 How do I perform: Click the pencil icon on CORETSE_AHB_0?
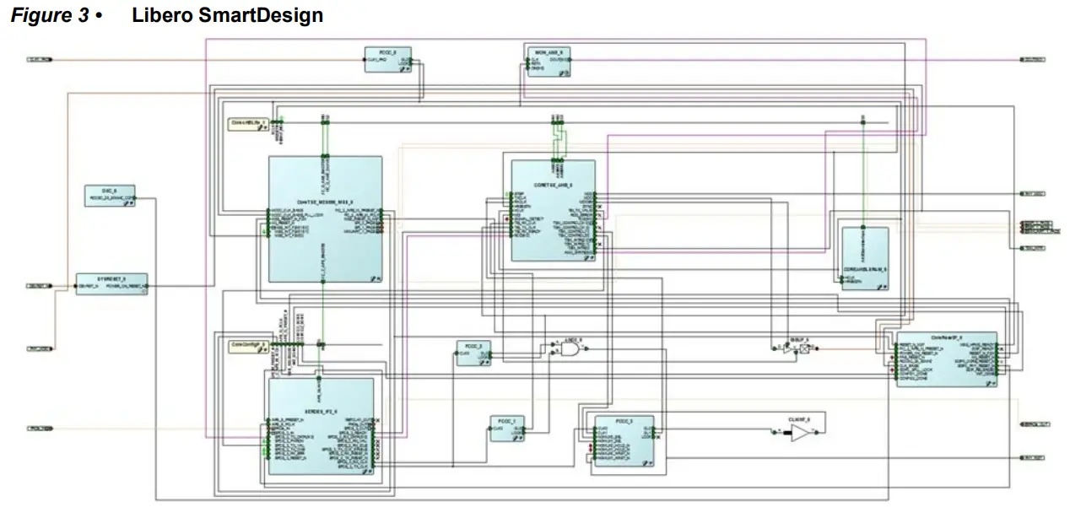click(587, 257)
